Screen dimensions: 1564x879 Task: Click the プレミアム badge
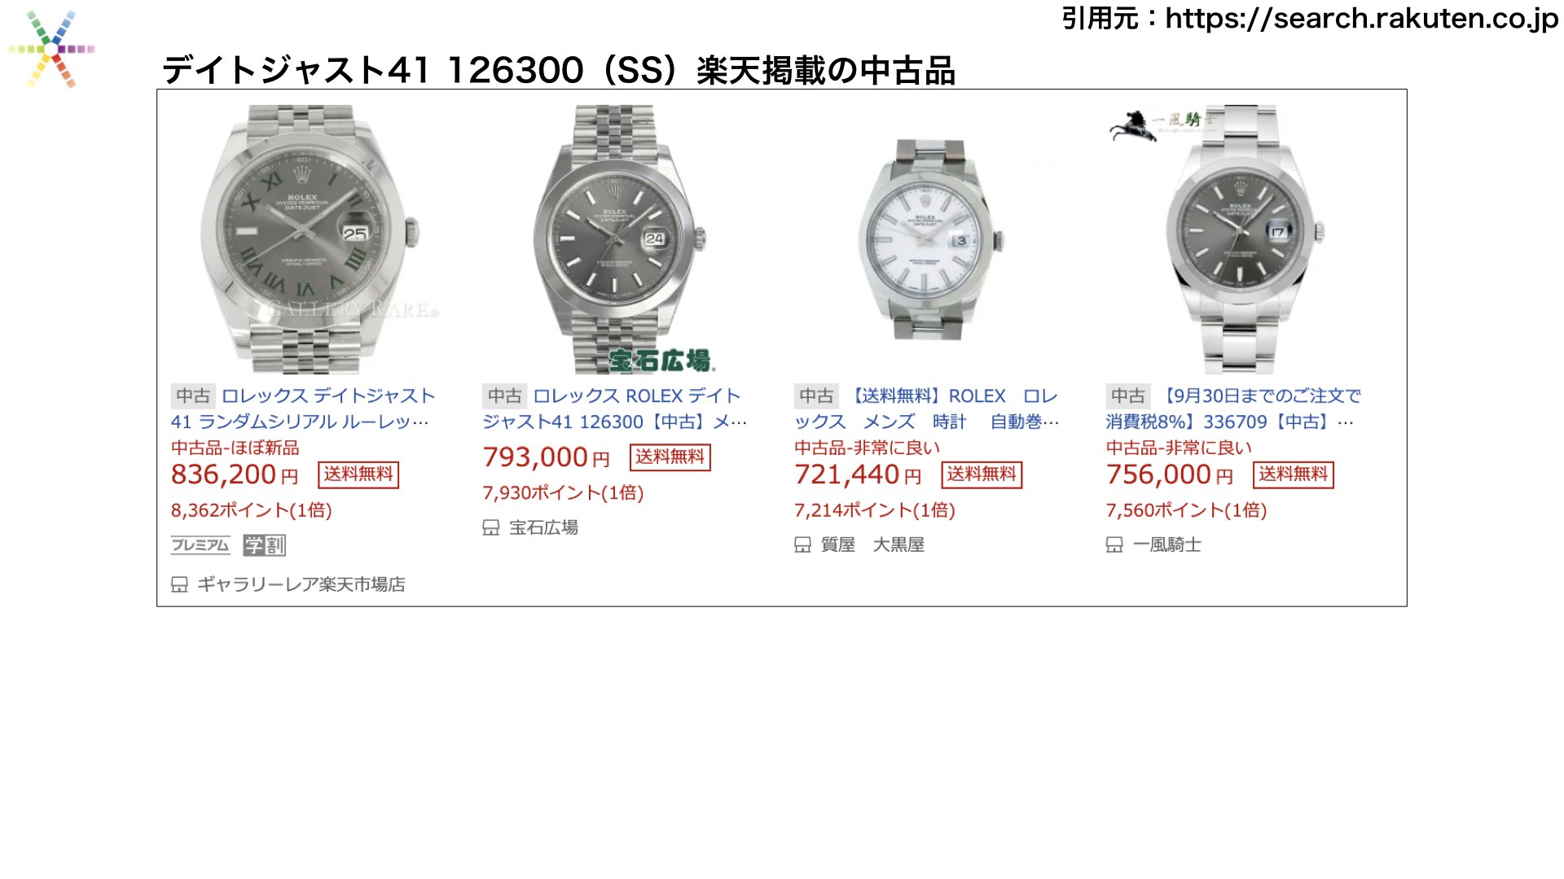200,545
